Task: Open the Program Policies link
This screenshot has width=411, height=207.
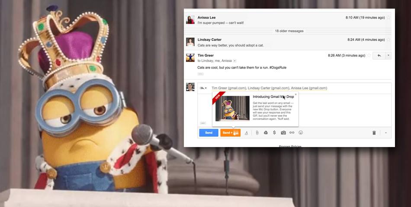Action: click(290, 146)
